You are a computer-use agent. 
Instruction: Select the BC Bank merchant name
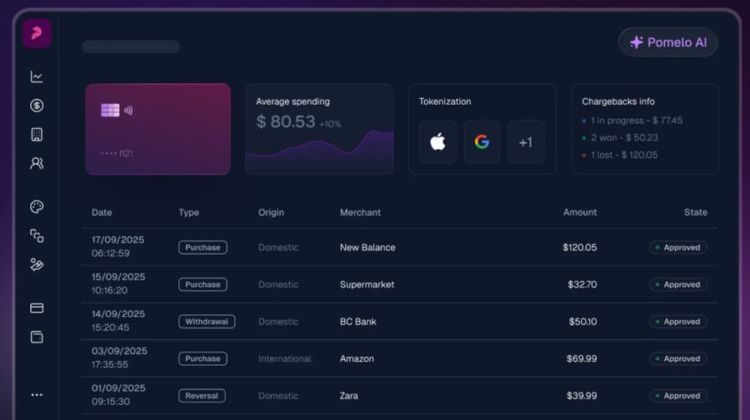[x=357, y=322]
